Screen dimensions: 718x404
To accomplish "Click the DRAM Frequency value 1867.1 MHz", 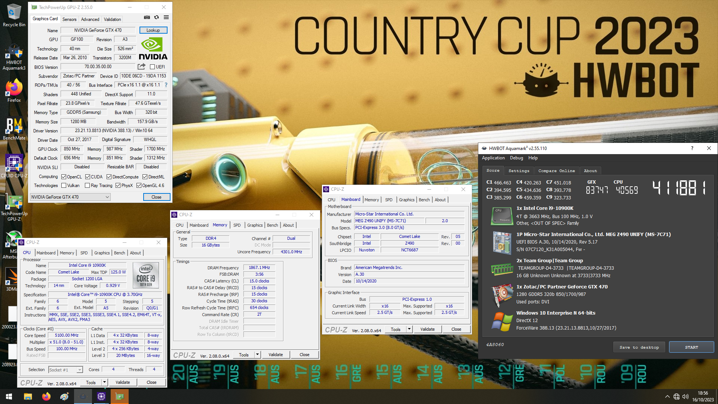I will (x=260, y=268).
